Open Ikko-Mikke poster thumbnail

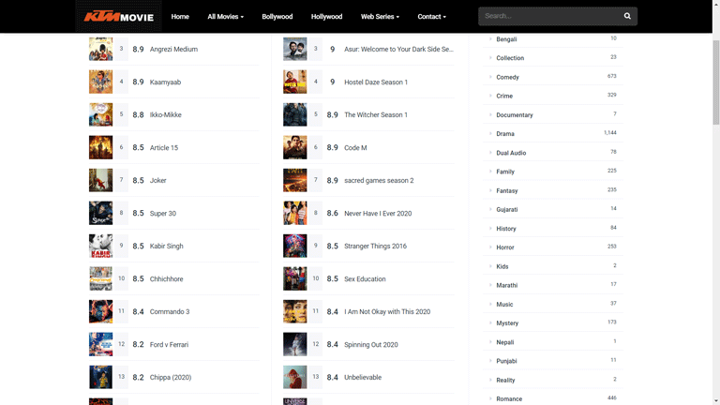(x=100, y=114)
